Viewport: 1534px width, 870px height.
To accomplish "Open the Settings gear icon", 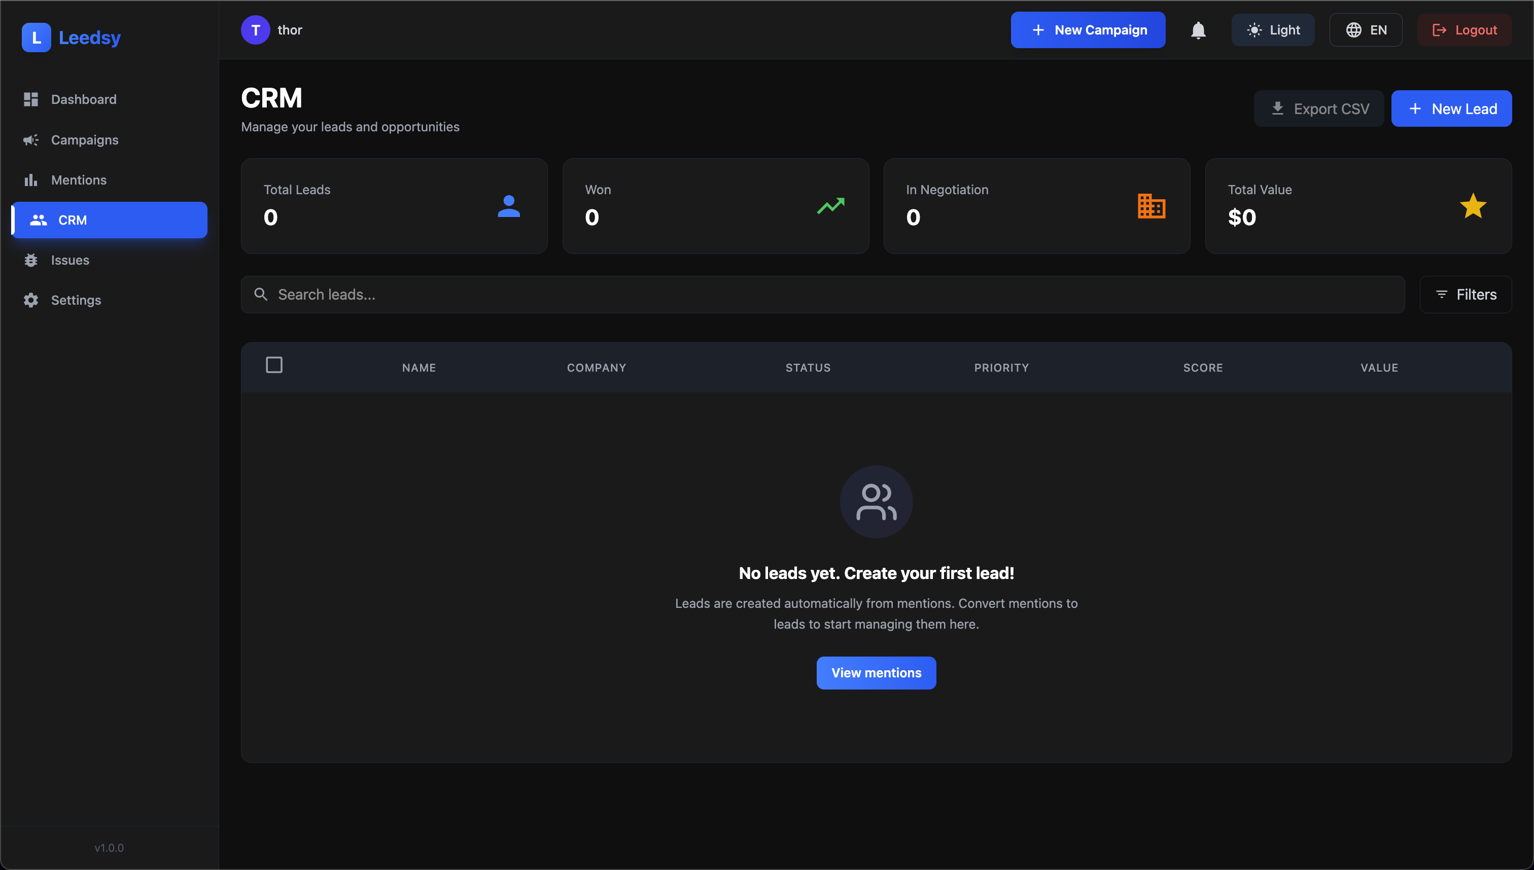I will (x=31, y=300).
